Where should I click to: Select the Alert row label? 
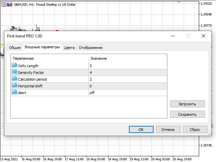coord(22,93)
